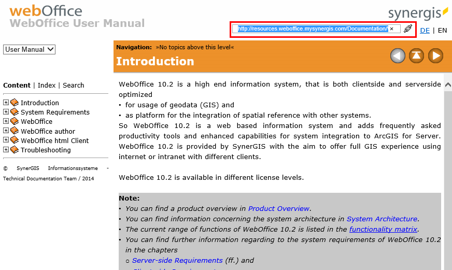Select Troubleshooting in the contents tree
Screen dimensions: 452x270
(46, 150)
